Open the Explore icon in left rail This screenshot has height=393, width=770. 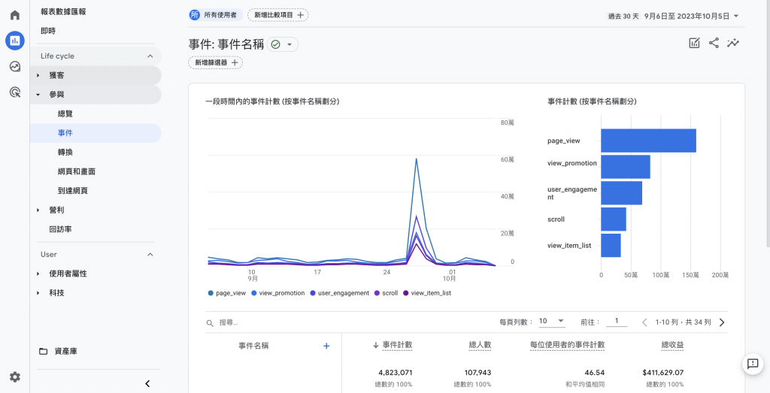[15, 66]
